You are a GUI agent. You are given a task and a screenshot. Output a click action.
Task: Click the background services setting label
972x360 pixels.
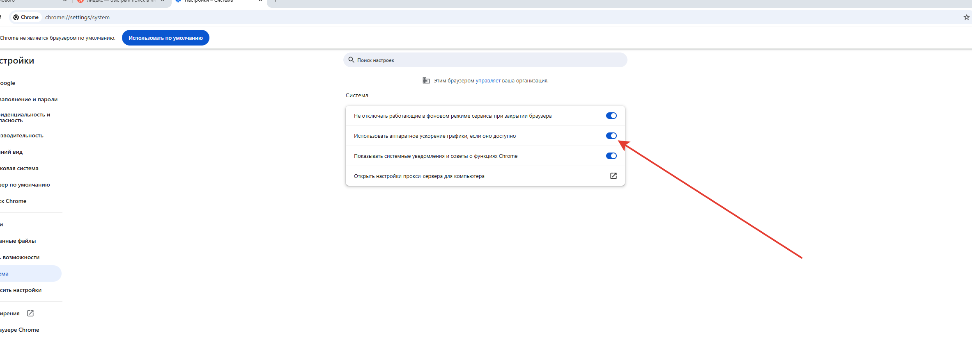click(x=453, y=116)
